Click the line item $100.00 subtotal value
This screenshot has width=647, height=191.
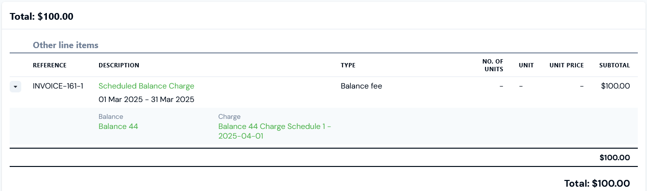pyautogui.click(x=616, y=86)
